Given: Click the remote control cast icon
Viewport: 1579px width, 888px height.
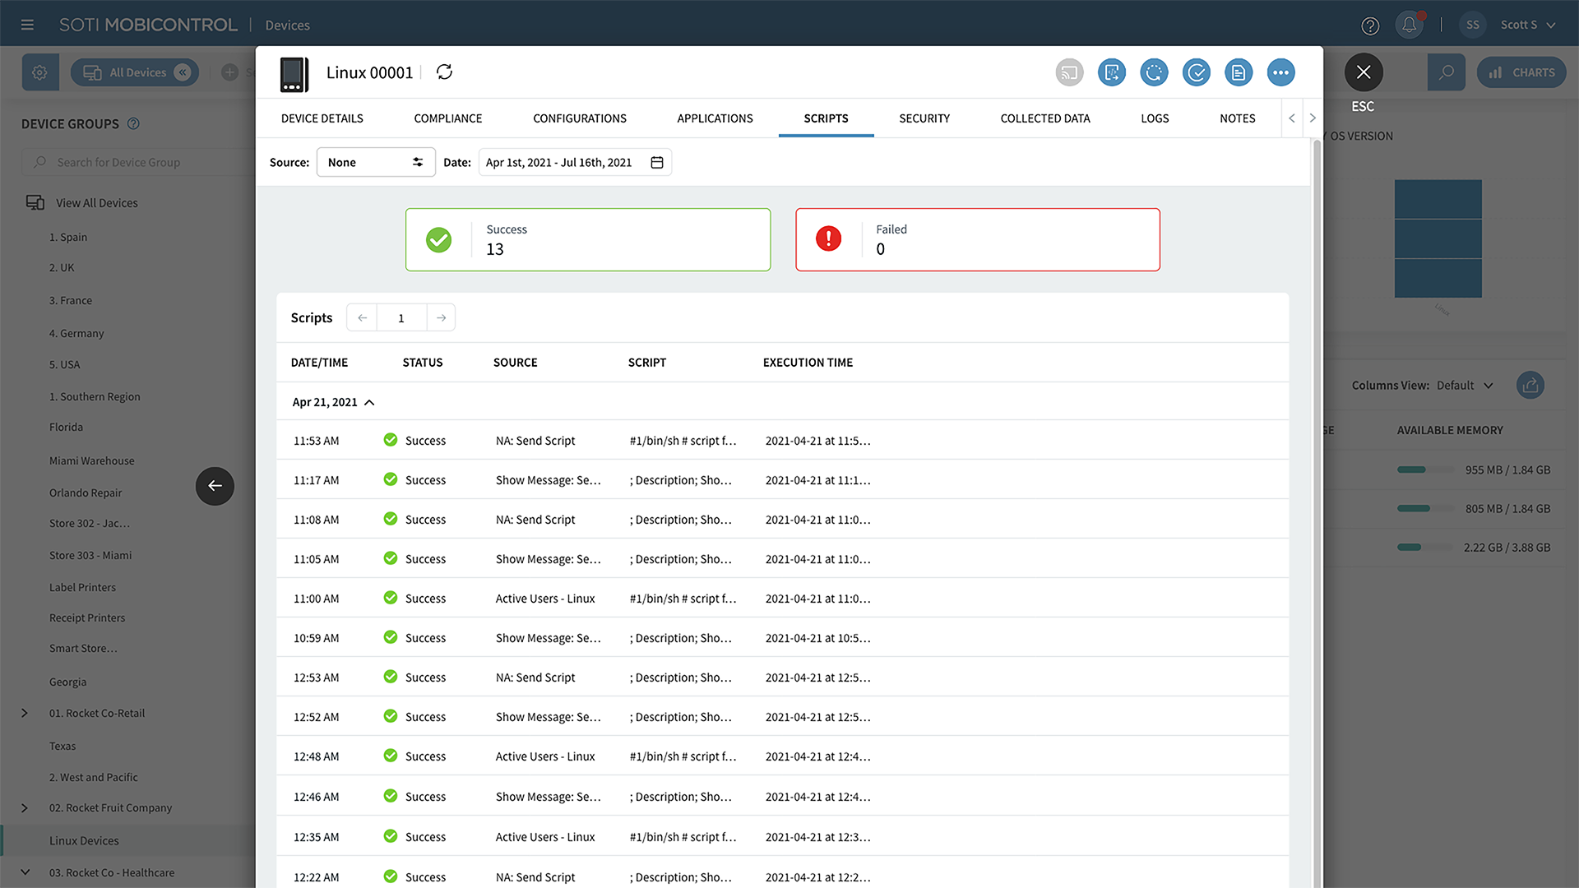Looking at the screenshot, I should [1069, 72].
